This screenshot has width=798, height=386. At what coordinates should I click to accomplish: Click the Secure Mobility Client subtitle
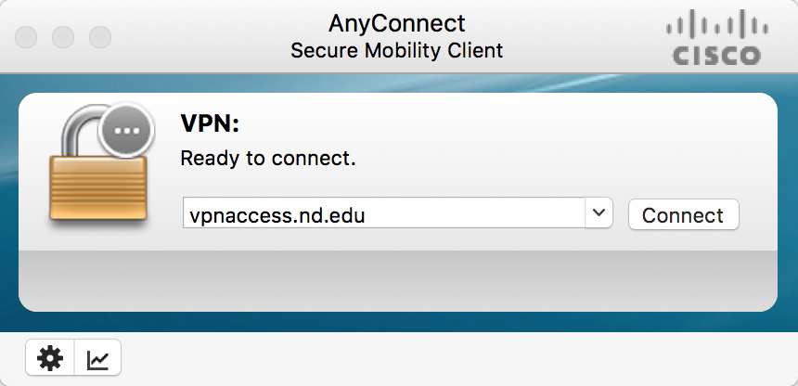click(397, 51)
